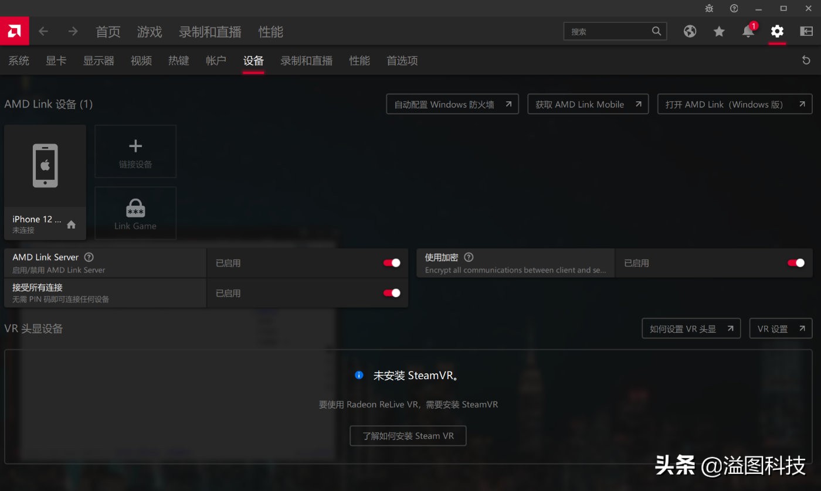Open the globe language selector icon
The height and width of the screenshot is (491, 821).
click(x=690, y=32)
